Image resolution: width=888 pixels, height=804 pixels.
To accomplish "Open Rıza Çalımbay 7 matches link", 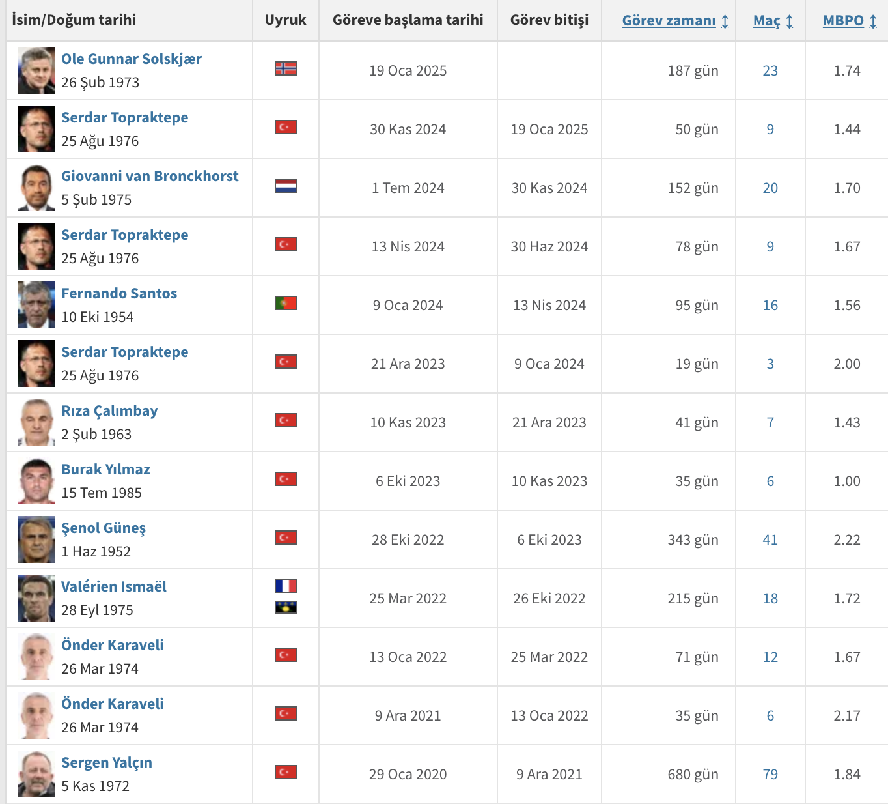I will [770, 422].
